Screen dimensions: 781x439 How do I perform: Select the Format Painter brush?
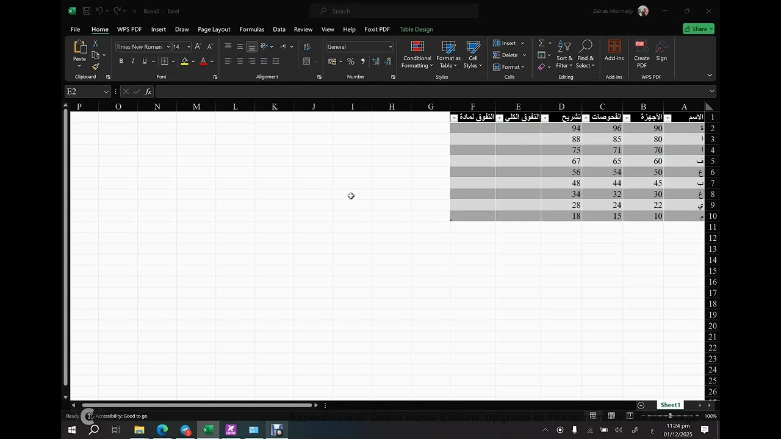tap(95, 66)
